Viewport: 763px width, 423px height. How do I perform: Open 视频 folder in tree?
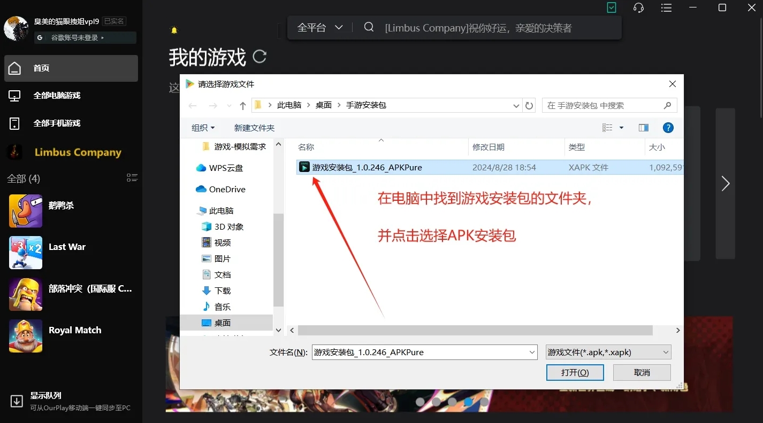coord(216,242)
